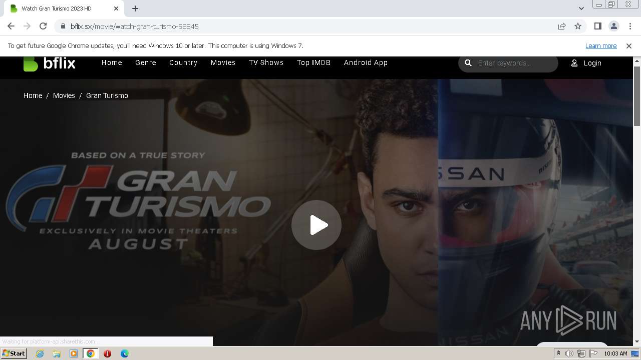Open the Windows Start menu
This screenshot has width=641, height=360.
coord(14,353)
